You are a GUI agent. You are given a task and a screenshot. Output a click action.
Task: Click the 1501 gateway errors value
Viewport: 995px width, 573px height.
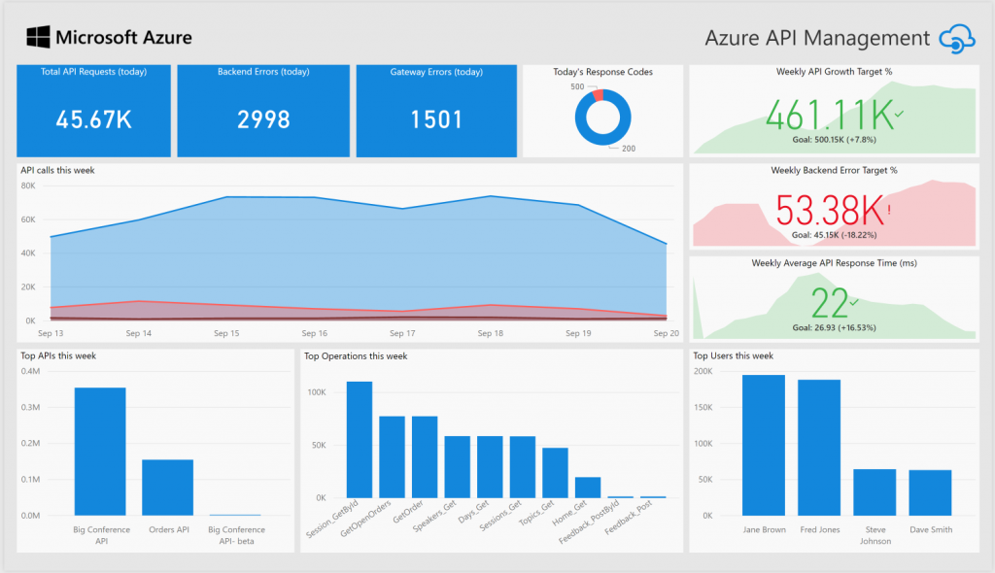coord(436,119)
